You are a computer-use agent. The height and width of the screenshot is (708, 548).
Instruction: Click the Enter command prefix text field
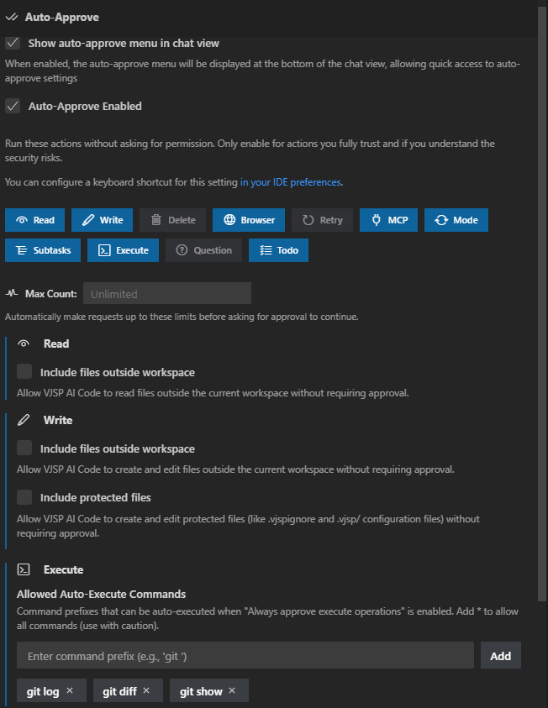pos(245,656)
